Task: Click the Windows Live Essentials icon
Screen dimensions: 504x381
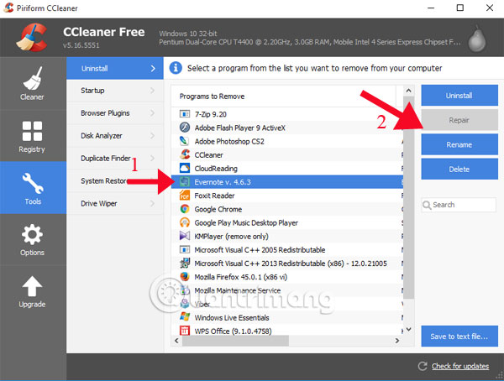Action: pos(185,316)
